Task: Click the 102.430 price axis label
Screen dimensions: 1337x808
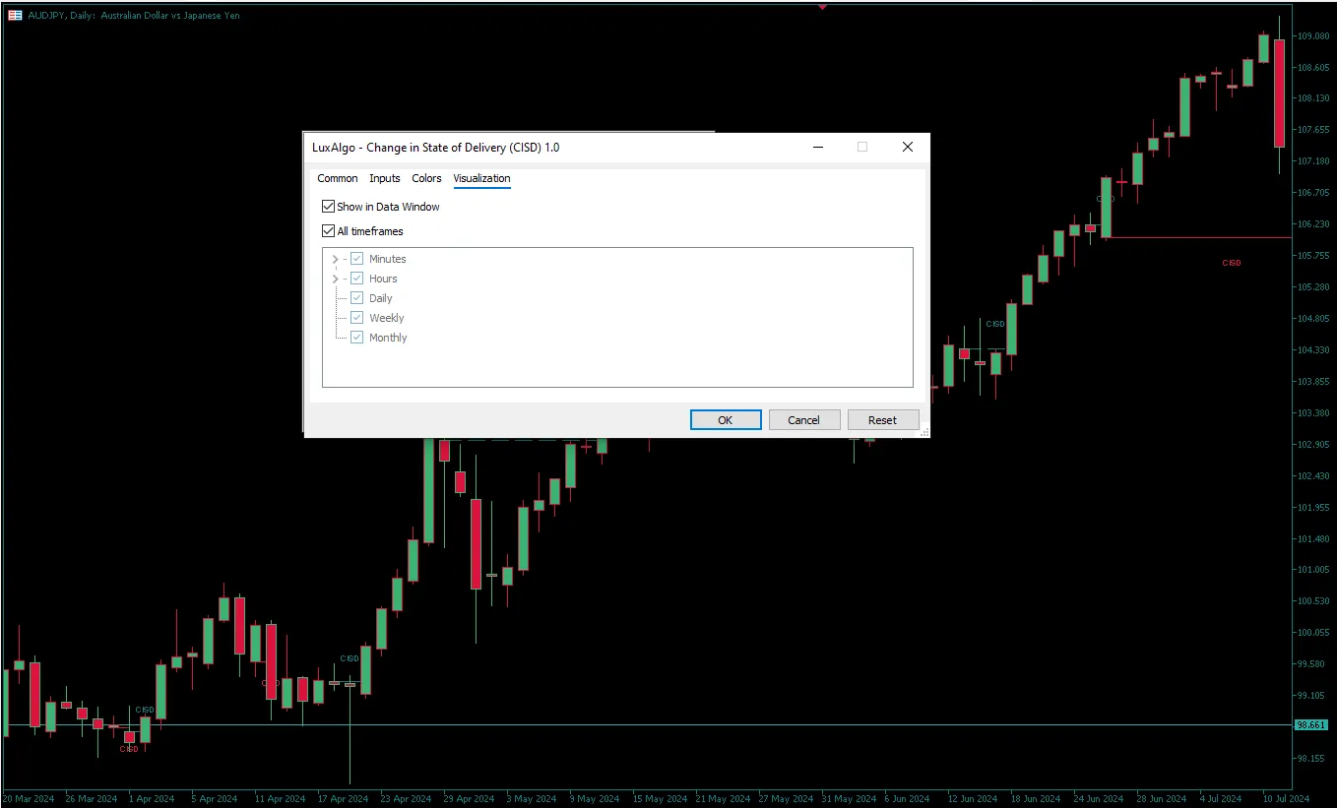Action: pyautogui.click(x=1312, y=476)
